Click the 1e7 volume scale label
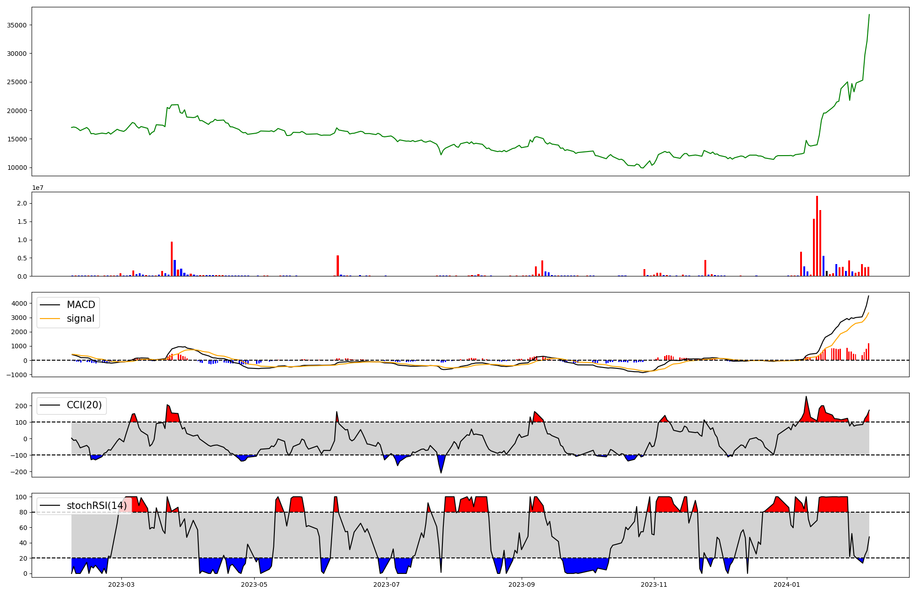The height and width of the screenshot is (595, 916). (38, 188)
